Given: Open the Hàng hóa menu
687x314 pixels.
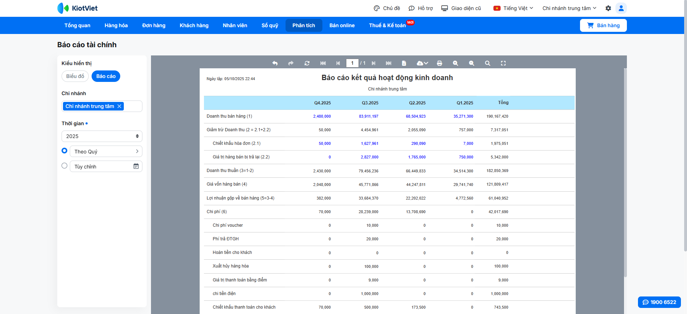Looking at the screenshot, I should point(116,25).
